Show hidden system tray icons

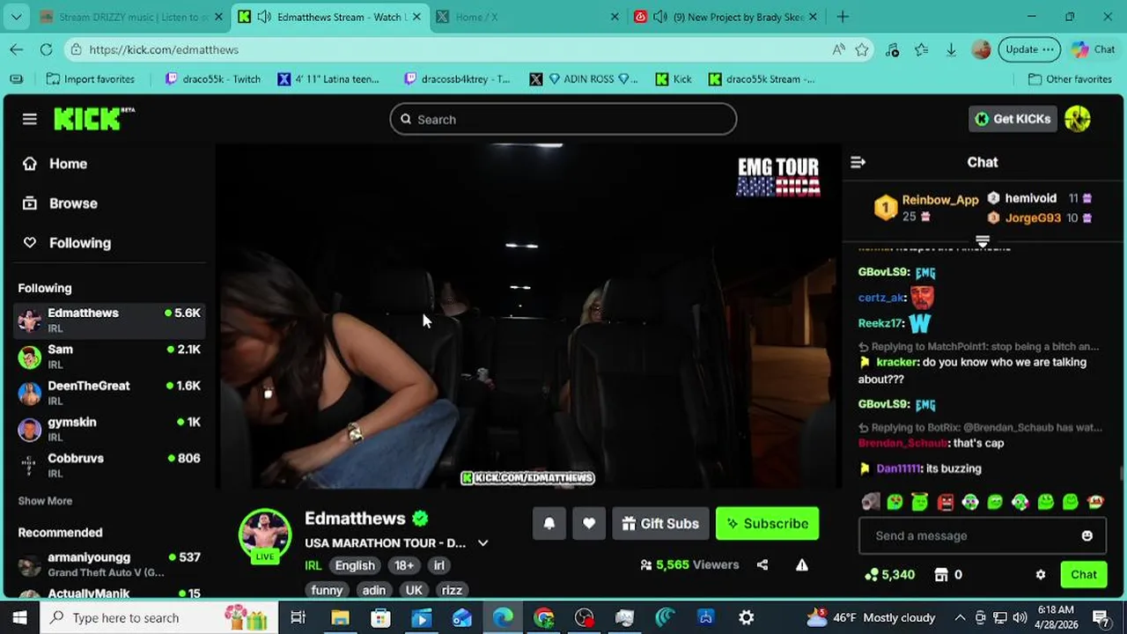pos(959,618)
